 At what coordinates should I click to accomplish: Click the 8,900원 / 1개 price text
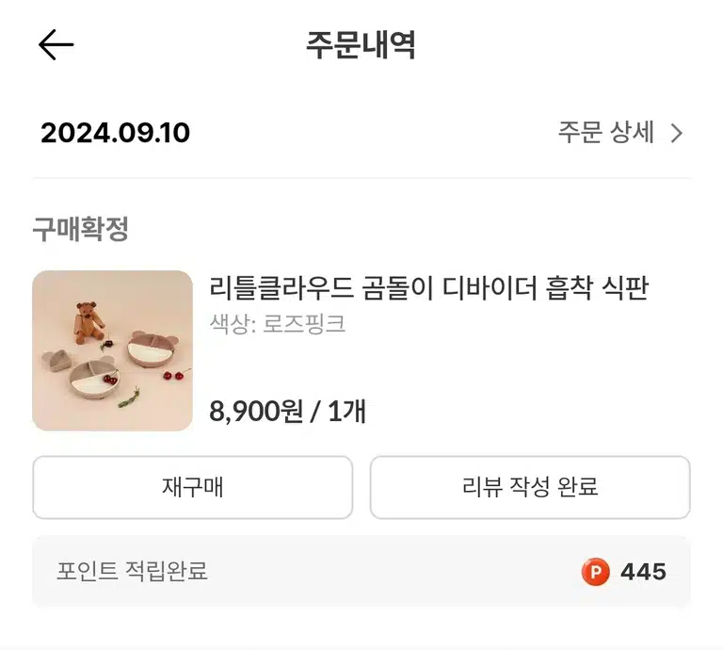[x=288, y=411]
